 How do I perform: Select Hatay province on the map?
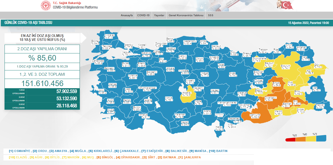[x=219, y=128]
